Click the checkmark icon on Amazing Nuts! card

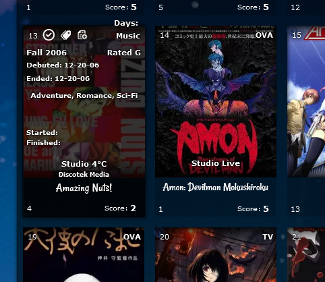pos(49,35)
